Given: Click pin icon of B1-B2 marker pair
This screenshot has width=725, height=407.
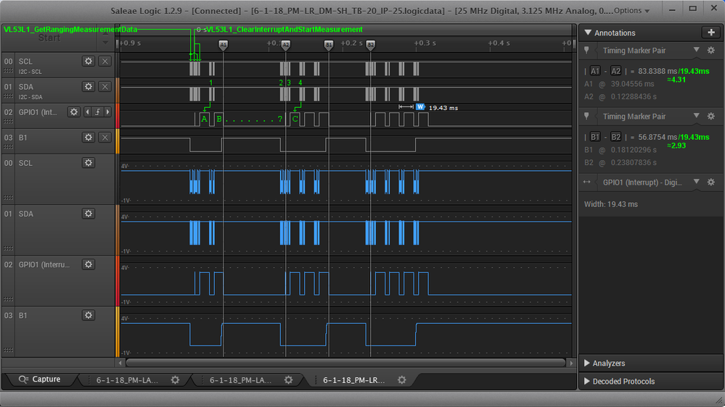Looking at the screenshot, I should [x=587, y=117].
